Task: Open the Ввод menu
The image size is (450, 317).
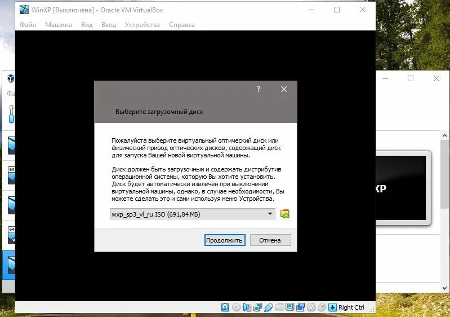Action: (109, 25)
